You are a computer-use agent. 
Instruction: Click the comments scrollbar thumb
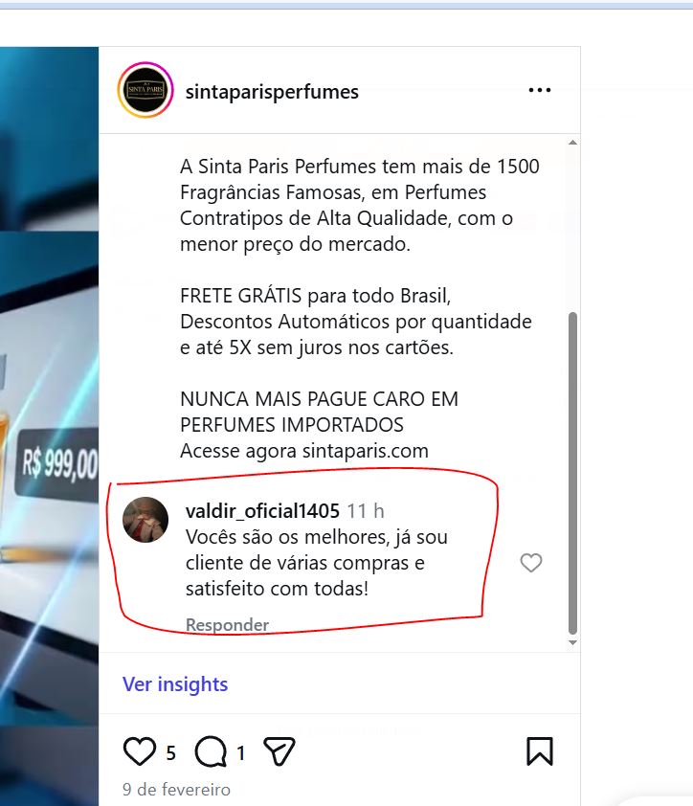(x=572, y=474)
